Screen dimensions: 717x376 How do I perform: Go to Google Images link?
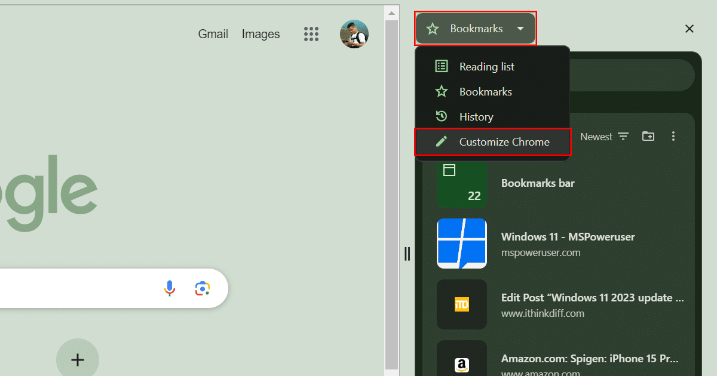coord(261,34)
